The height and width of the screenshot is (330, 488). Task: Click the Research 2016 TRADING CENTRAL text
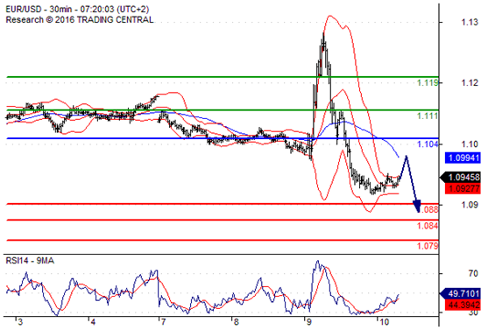[x=80, y=19]
